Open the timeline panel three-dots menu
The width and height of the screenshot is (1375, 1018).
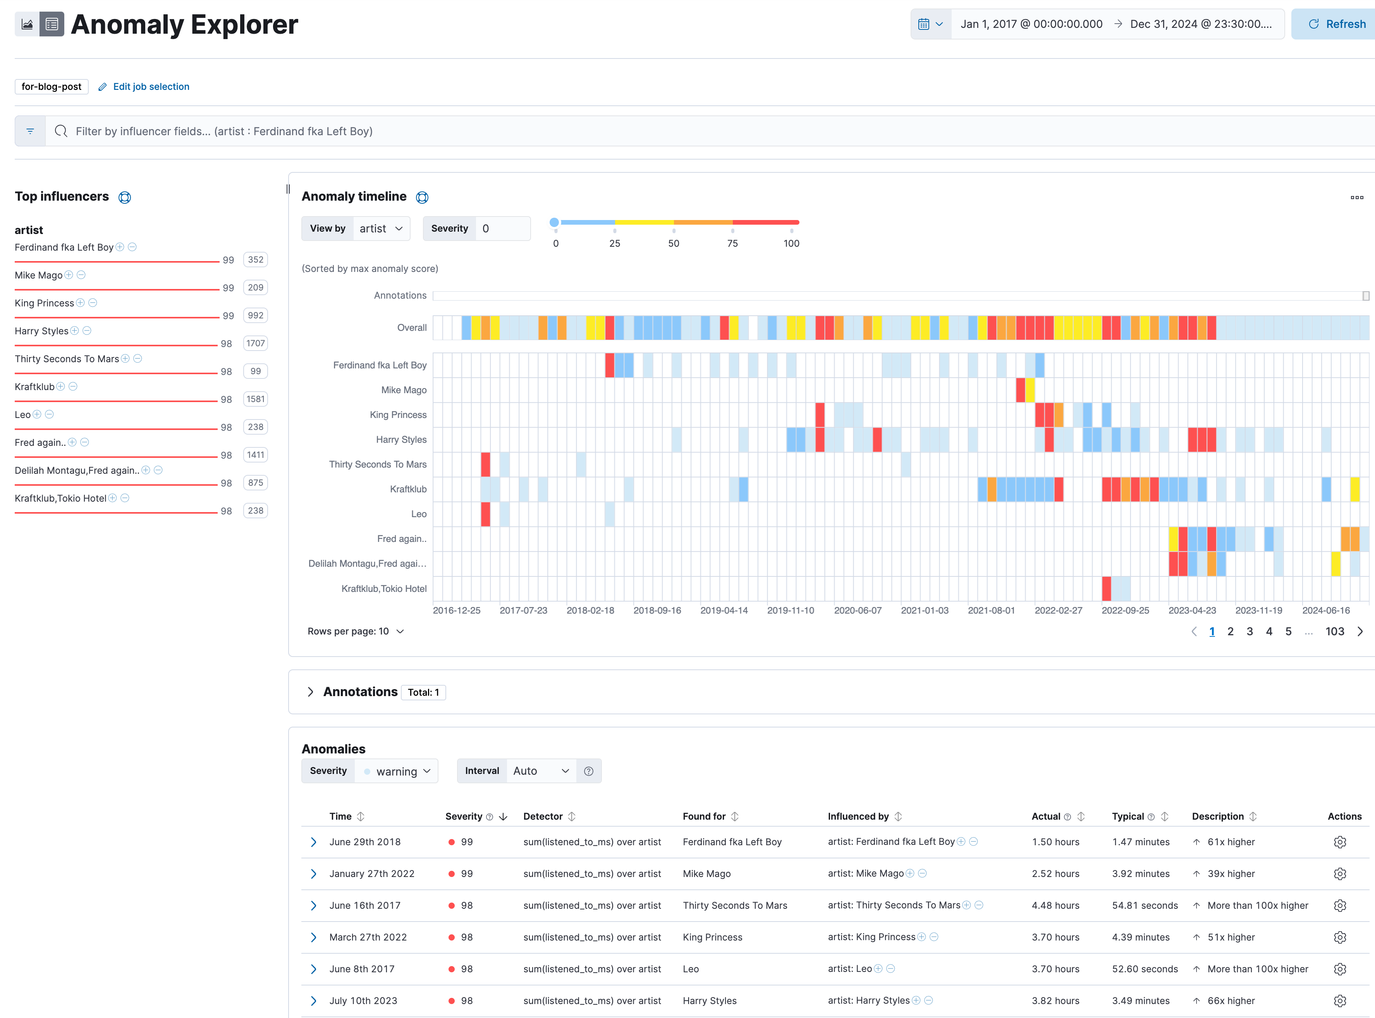tap(1356, 197)
